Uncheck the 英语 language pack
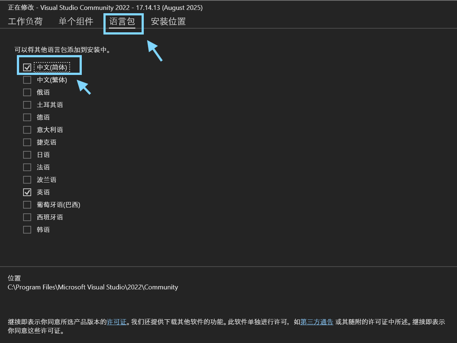The image size is (457, 343). coord(27,192)
